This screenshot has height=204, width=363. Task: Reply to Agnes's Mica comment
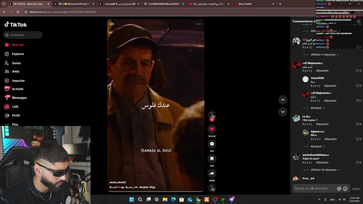[331, 139]
